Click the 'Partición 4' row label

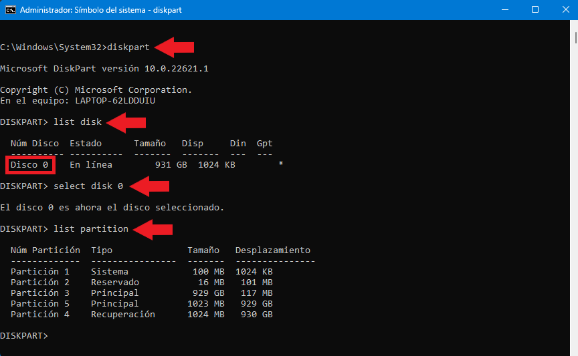pyautogui.click(x=40, y=314)
